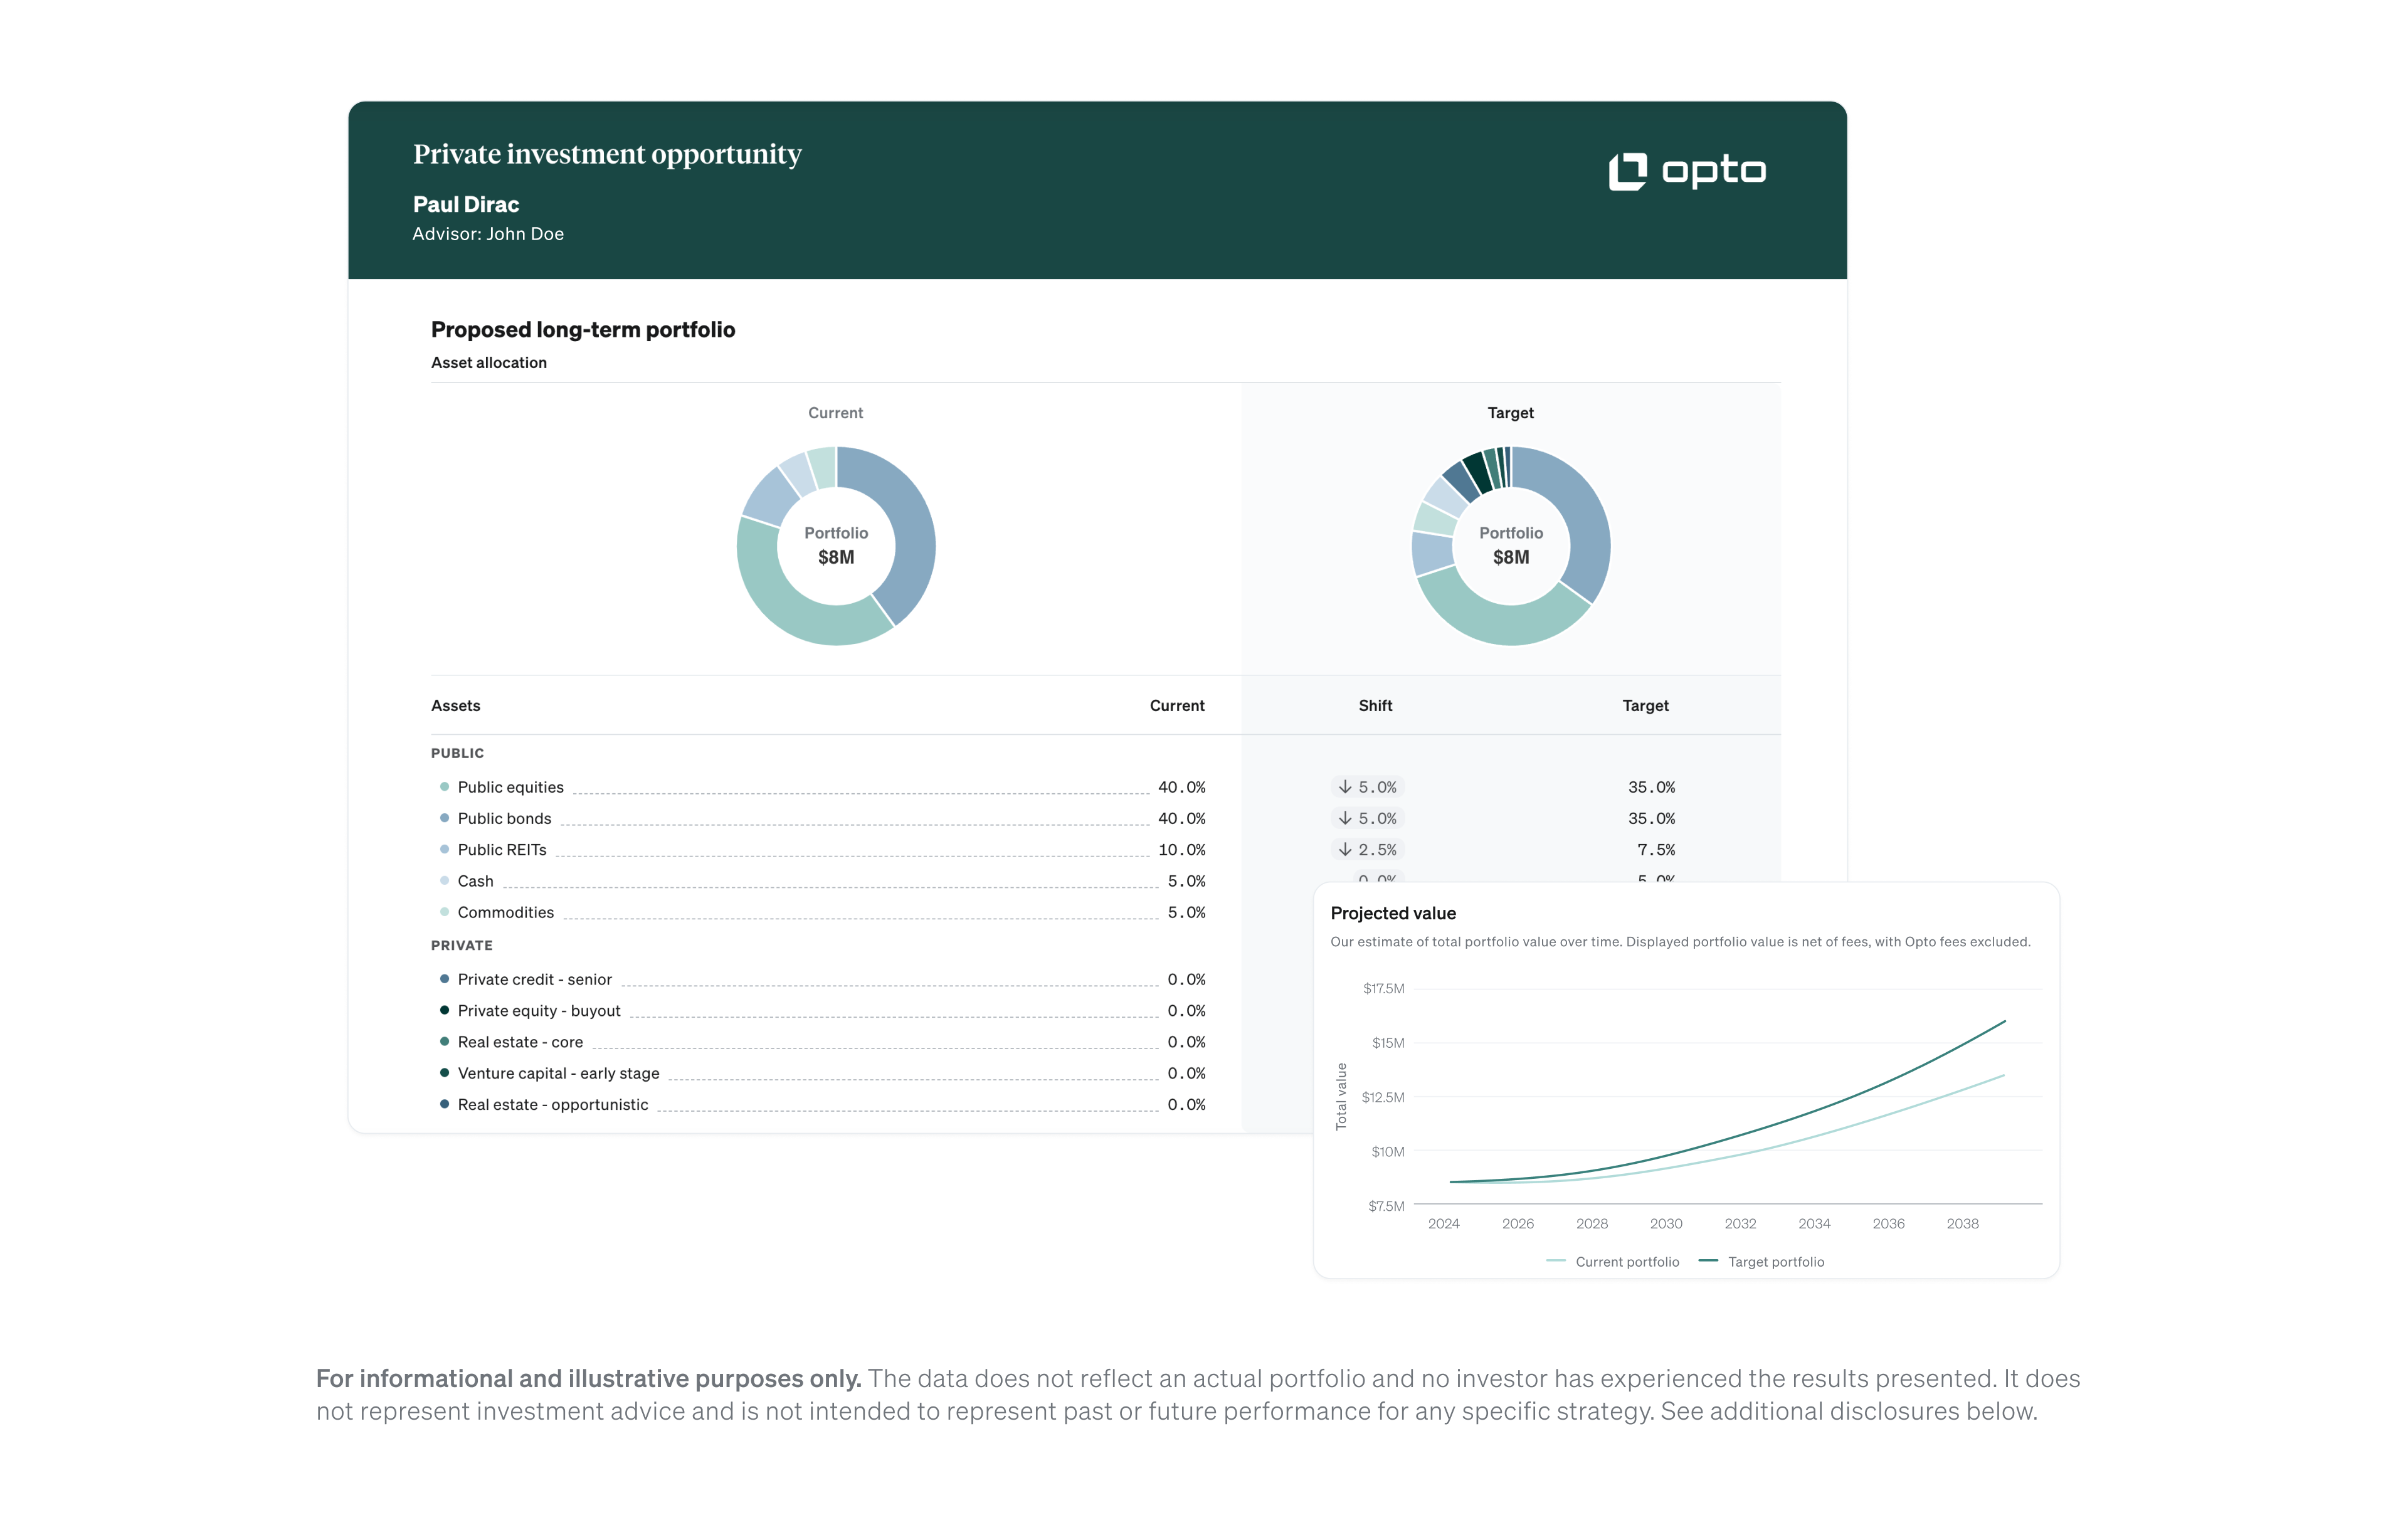Click the 'Real estate - core' row label
The height and width of the screenshot is (1525, 2408).
(520, 1042)
